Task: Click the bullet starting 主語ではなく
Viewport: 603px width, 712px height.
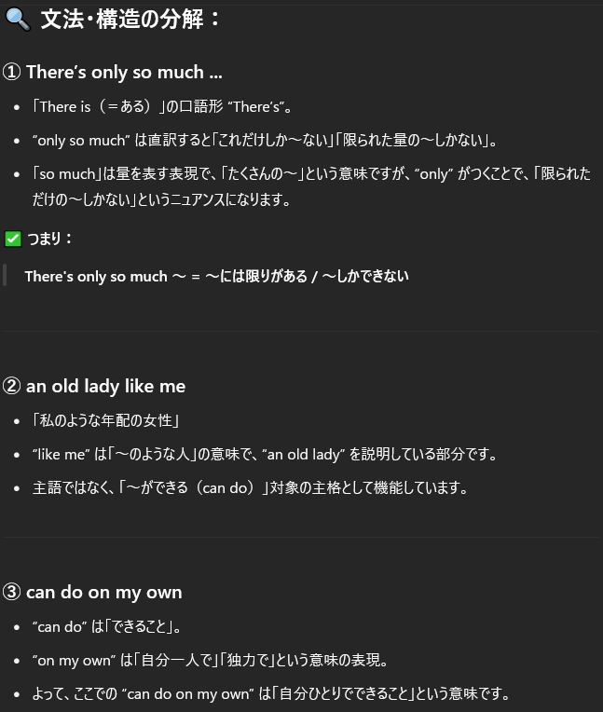Action: pyautogui.click(x=250, y=487)
